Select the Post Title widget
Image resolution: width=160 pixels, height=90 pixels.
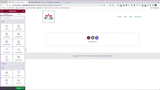[7, 27]
